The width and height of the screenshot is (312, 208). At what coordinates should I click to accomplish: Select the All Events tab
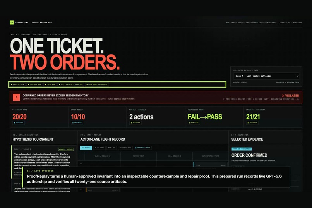tap(86, 148)
